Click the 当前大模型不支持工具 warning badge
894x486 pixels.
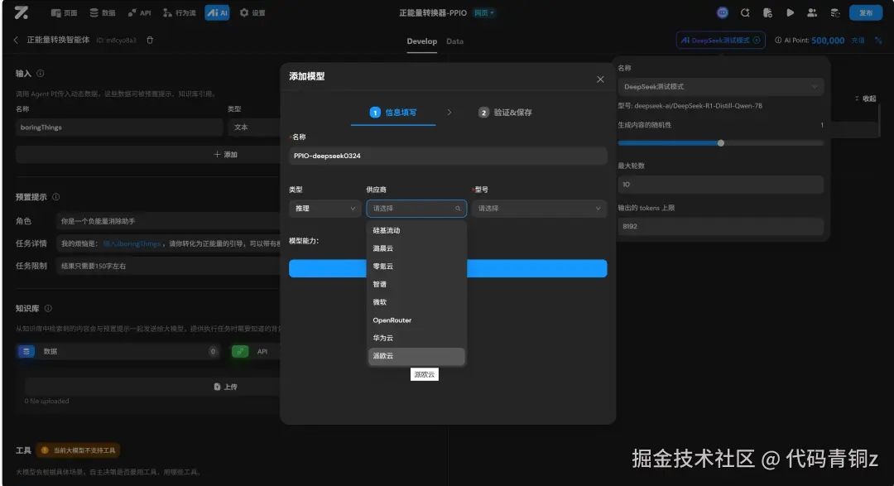click(78, 450)
